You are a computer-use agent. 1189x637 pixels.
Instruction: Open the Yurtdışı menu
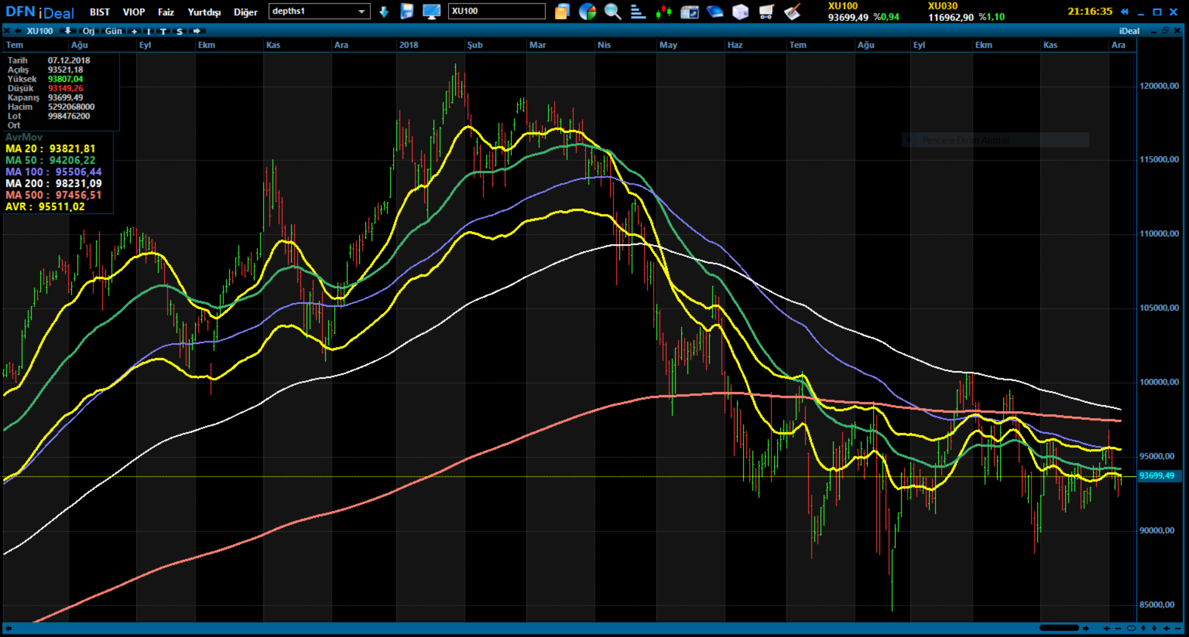point(204,12)
